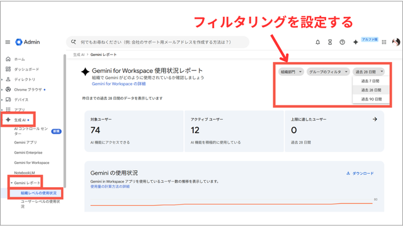Open the 組織部門 filter dropdown
Viewport: 403px width, 226px height.
tap(291, 72)
